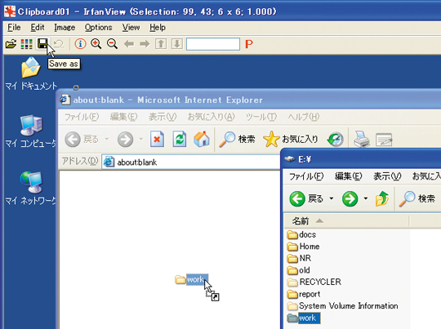Click the Save as floppy disk icon

pos(42,44)
